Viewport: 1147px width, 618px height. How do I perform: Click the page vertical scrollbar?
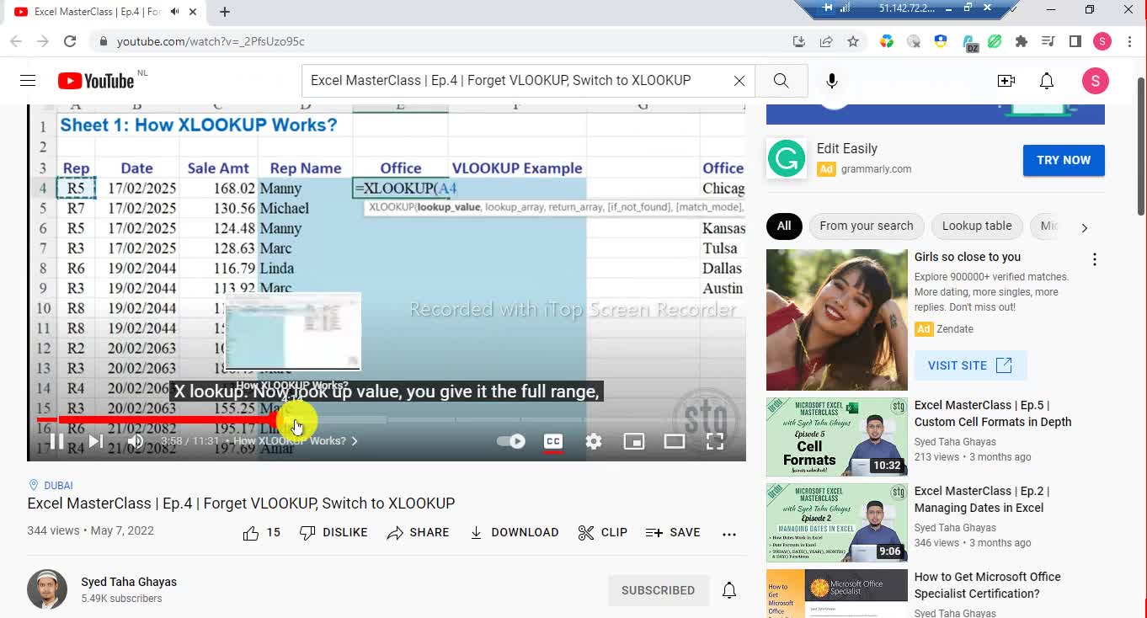[x=1141, y=147]
